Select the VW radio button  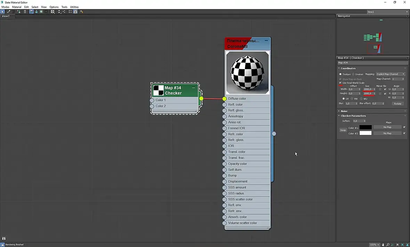click(x=352, y=99)
